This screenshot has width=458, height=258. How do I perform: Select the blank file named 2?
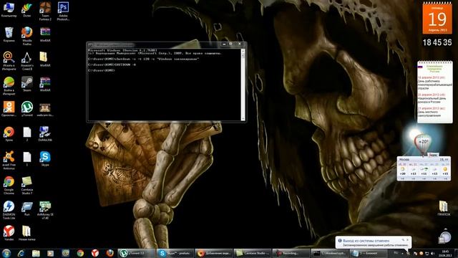pyautogui.click(x=27, y=134)
